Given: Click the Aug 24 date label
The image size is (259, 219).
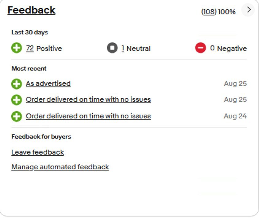Looking at the screenshot, I should (x=235, y=116).
